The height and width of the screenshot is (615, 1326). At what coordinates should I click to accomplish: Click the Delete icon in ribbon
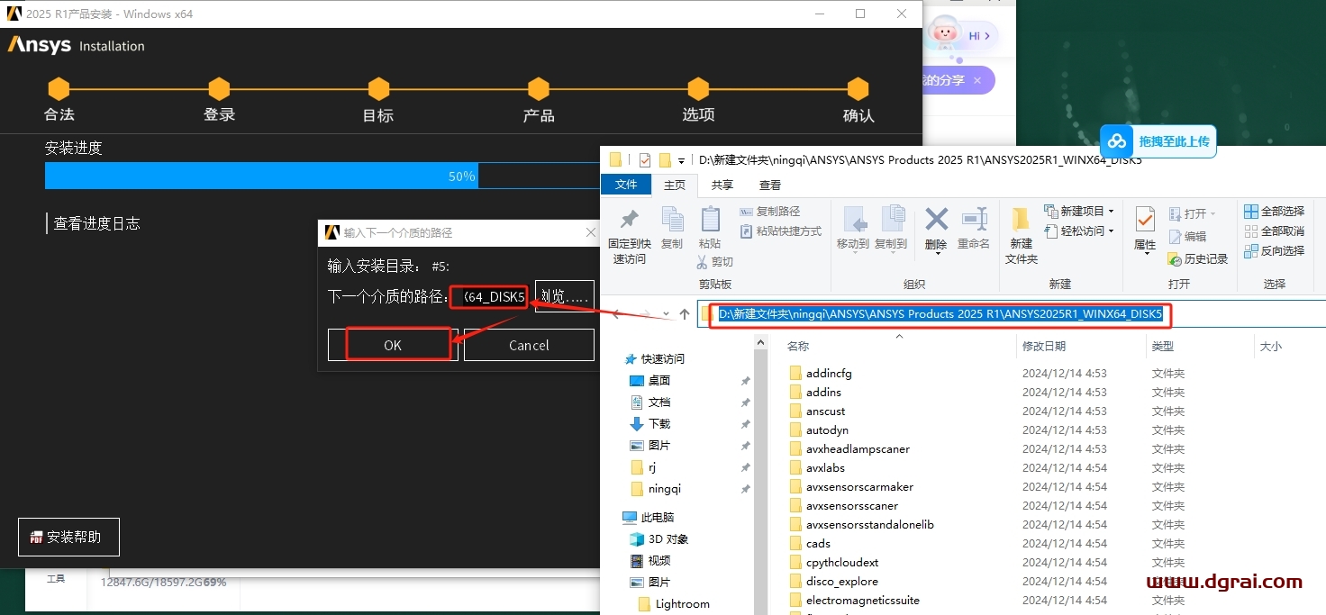pos(936,221)
